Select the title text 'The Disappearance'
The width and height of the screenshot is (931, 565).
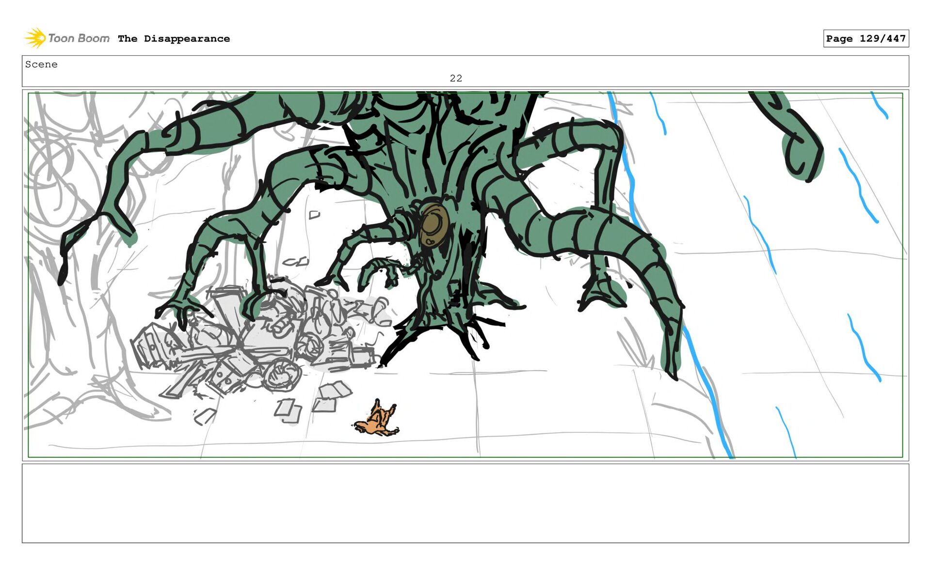click(x=174, y=39)
